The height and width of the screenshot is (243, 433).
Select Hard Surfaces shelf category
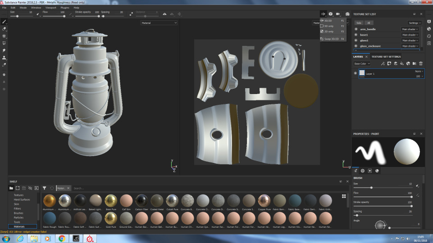(x=22, y=199)
